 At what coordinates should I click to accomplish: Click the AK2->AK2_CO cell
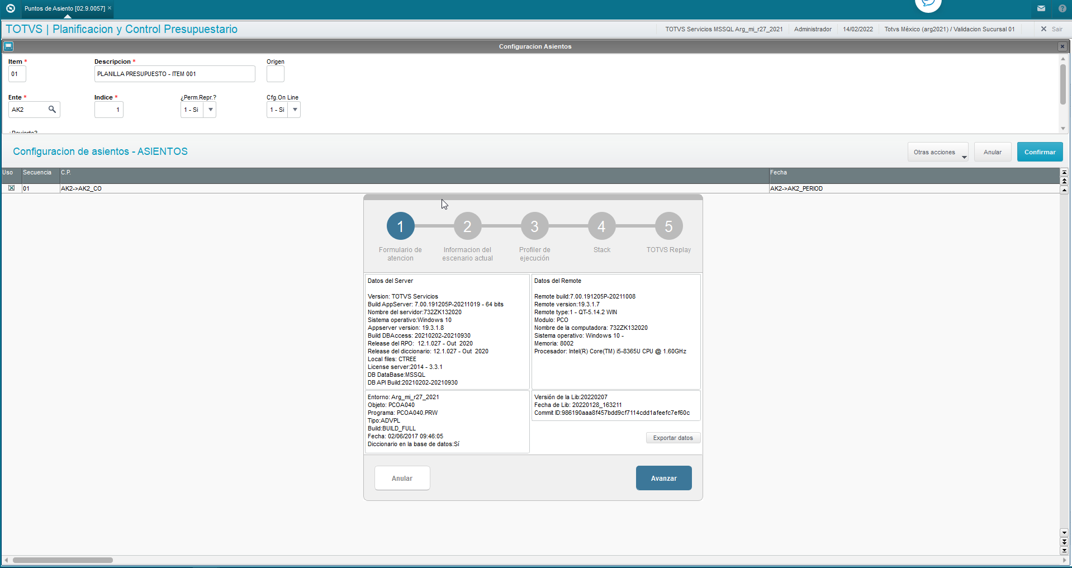(414, 188)
